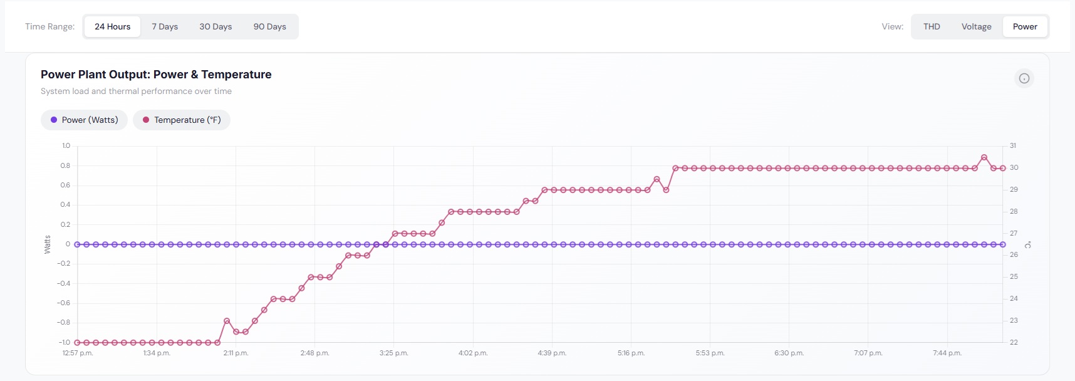Choose the 30 Days time range
This screenshot has width=1075, height=381.
click(x=216, y=26)
